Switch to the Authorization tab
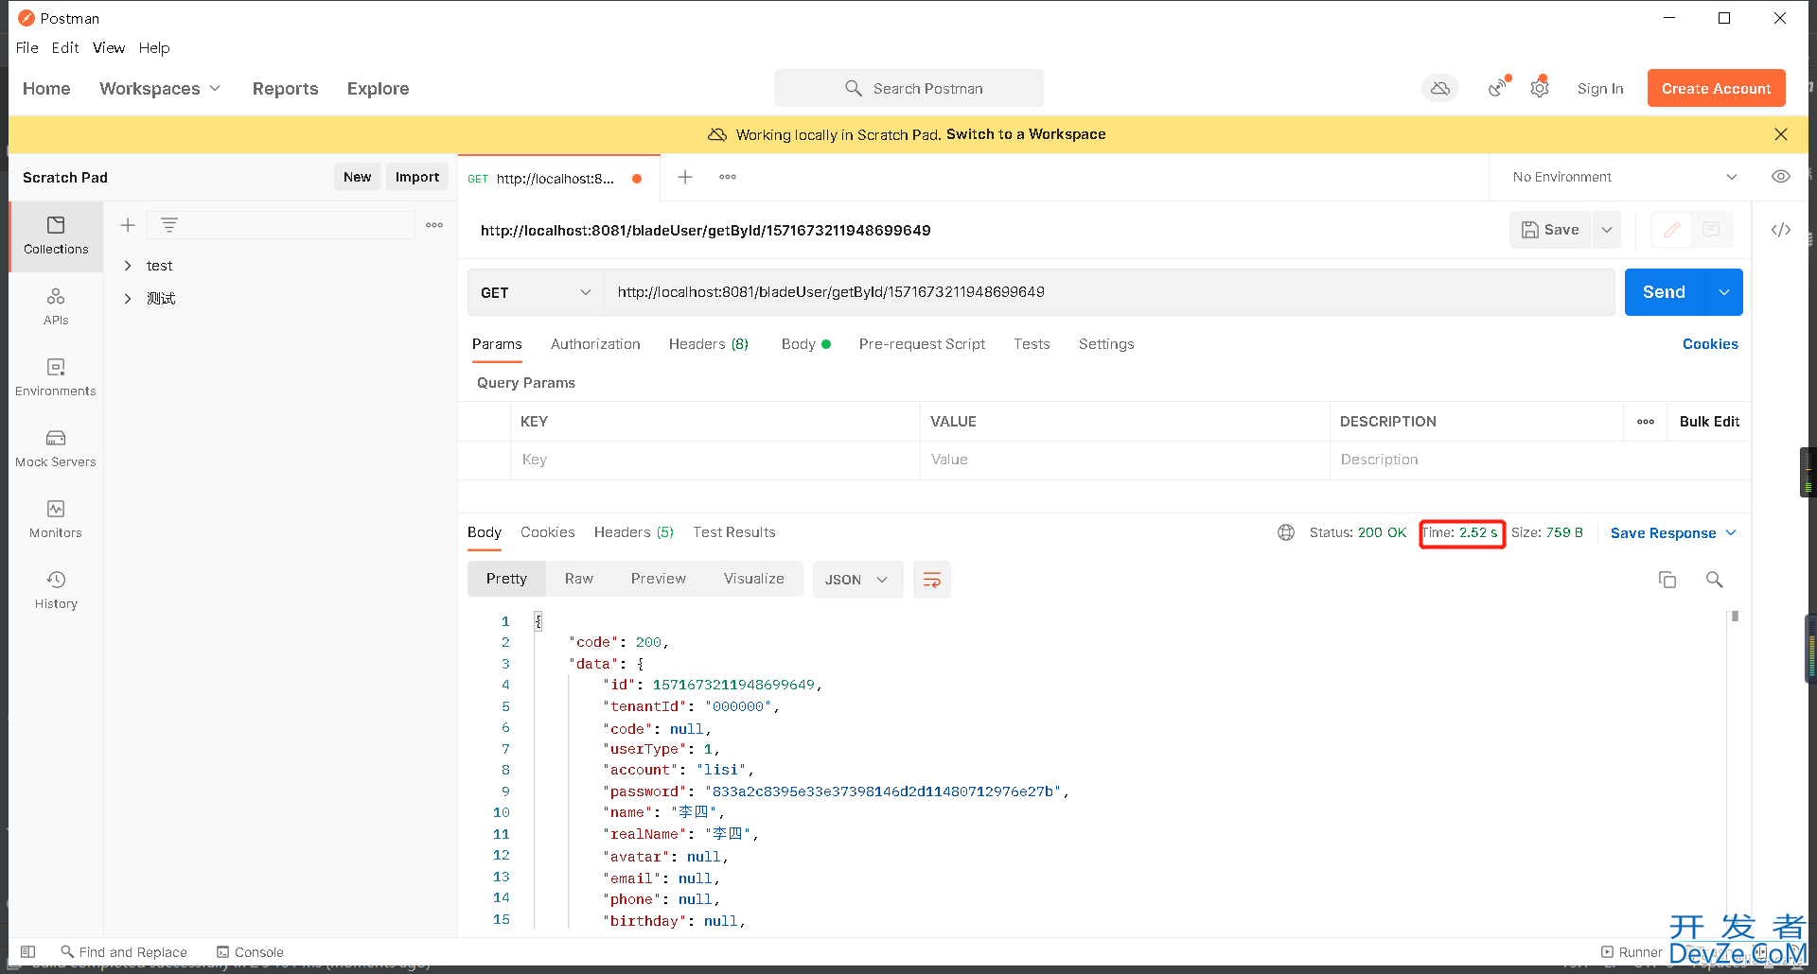The image size is (1817, 974). tap(595, 344)
